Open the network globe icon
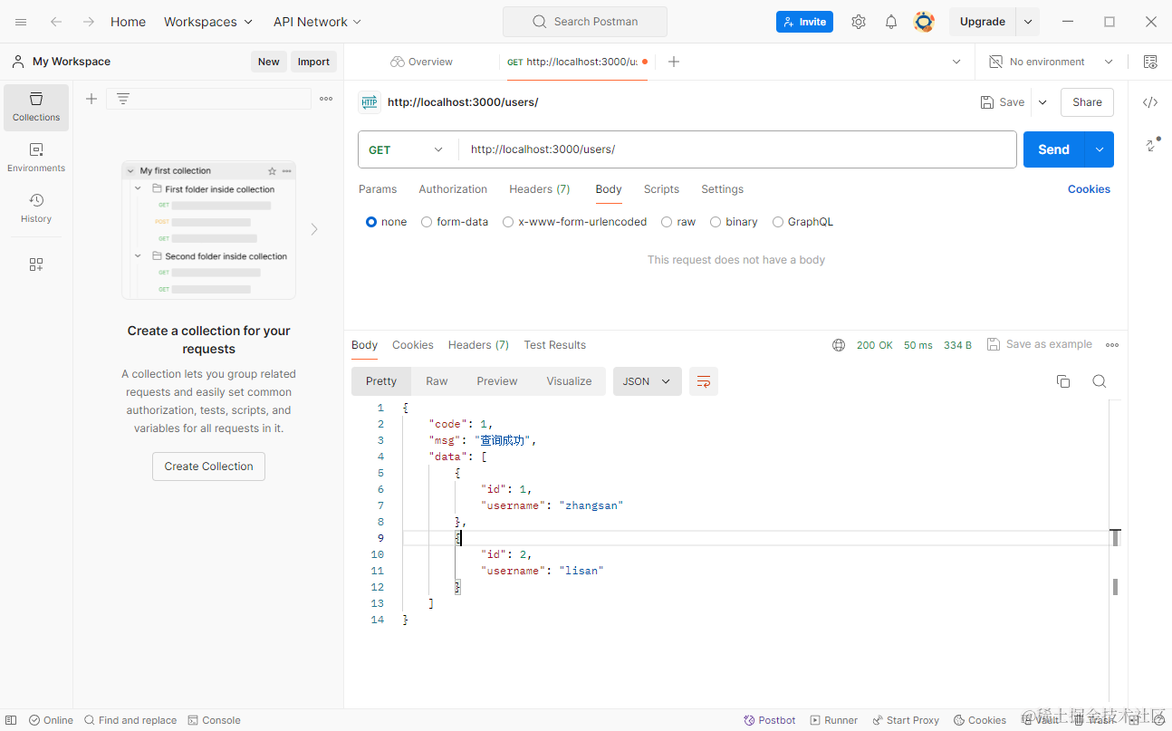 [839, 345]
